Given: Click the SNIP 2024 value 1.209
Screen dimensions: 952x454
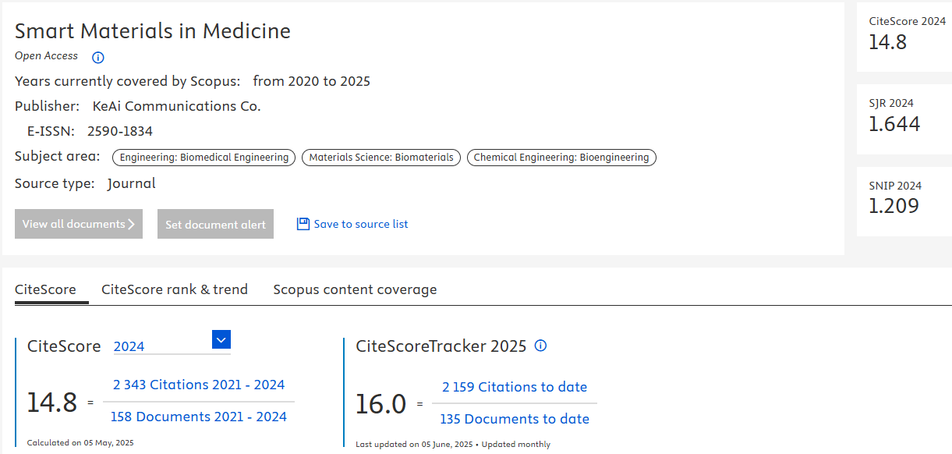Looking at the screenshot, I should click(894, 206).
